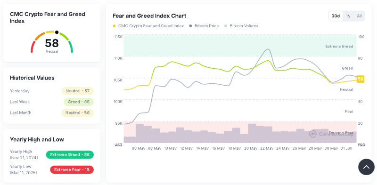This screenshot has width=377, height=185.
Task: Switch to the All time range
Action: click(x=359, y=16)
